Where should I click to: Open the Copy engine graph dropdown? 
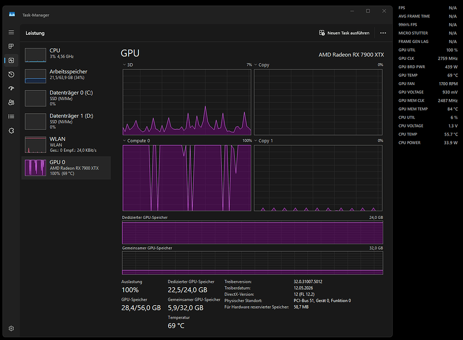[261, 65]
